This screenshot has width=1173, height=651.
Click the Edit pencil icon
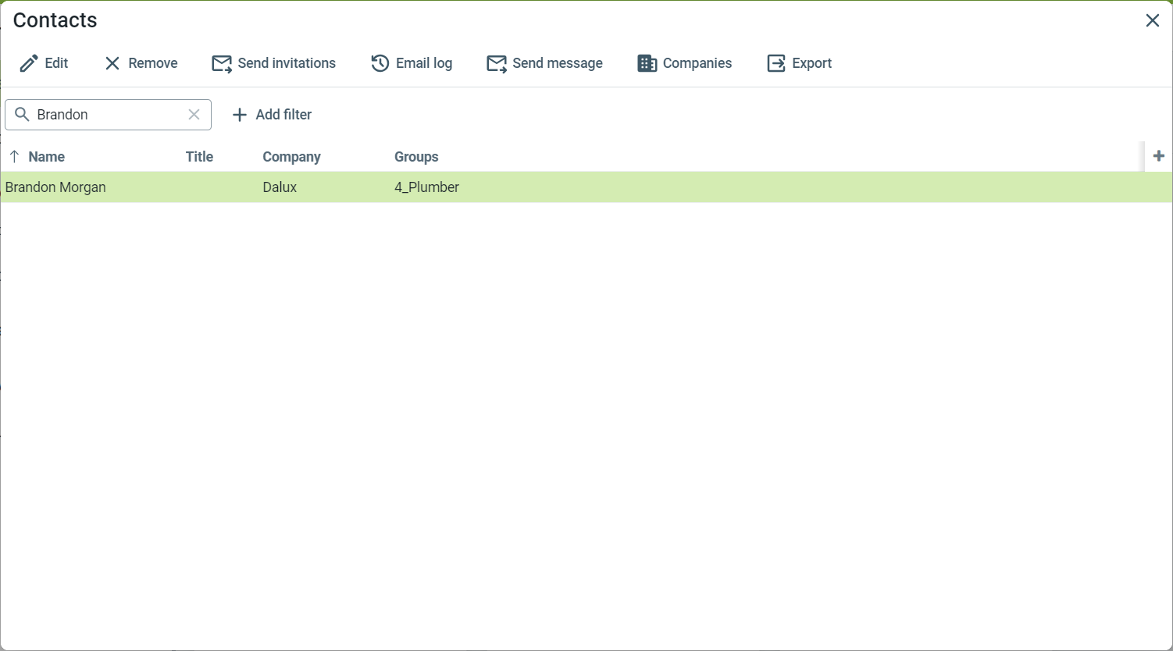[x=29, y=64]
